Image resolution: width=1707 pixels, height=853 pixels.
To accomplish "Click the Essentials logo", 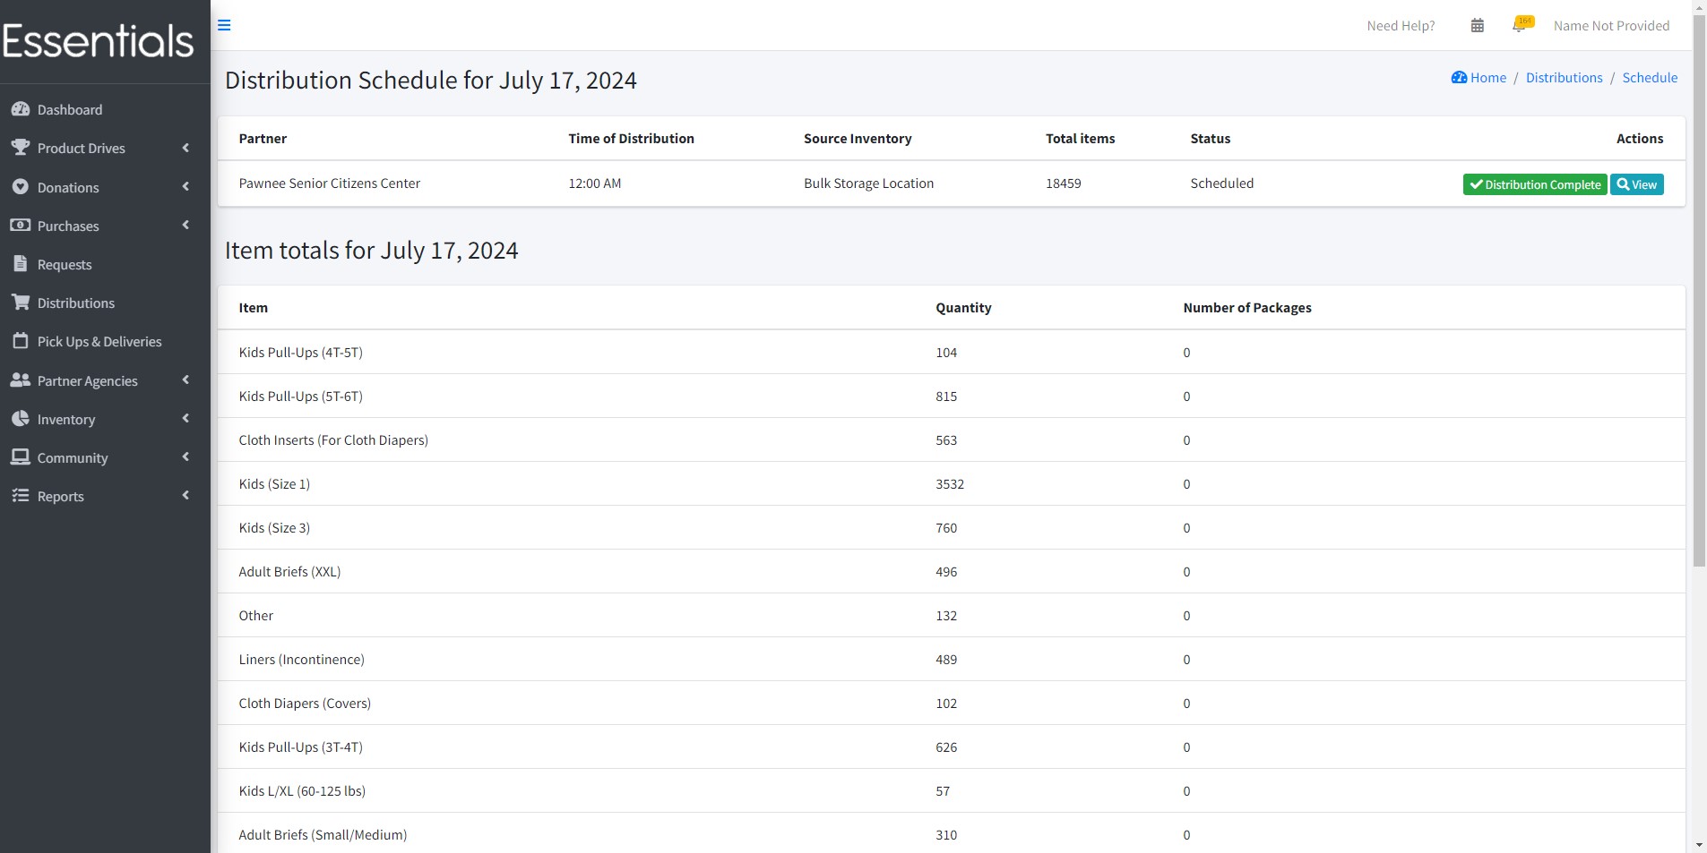I will click(x=98, y=41).
